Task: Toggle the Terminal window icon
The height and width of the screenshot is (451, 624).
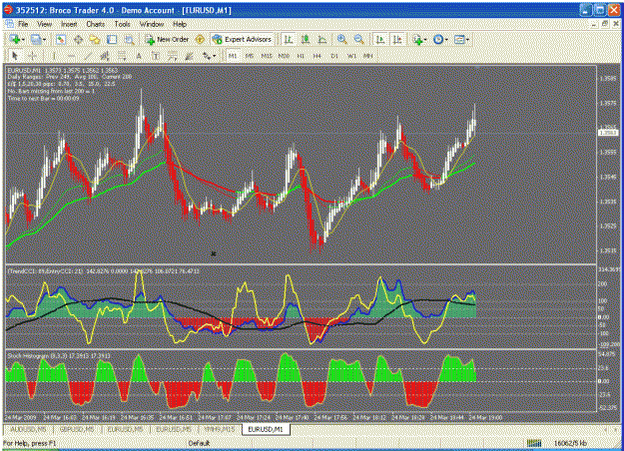Action: 112,39
